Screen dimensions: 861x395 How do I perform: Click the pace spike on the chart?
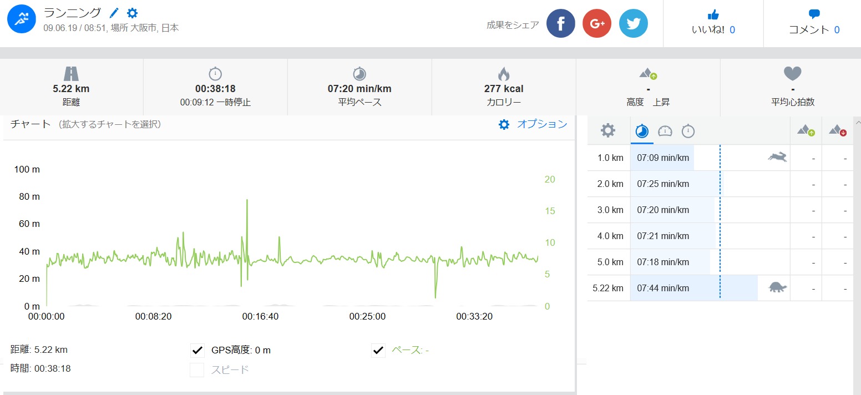pos(247,201)
